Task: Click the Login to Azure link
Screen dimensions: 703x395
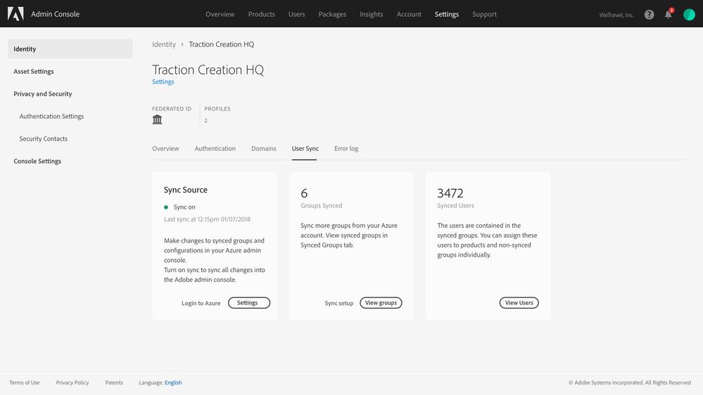Action: click(x=201, y=303)
